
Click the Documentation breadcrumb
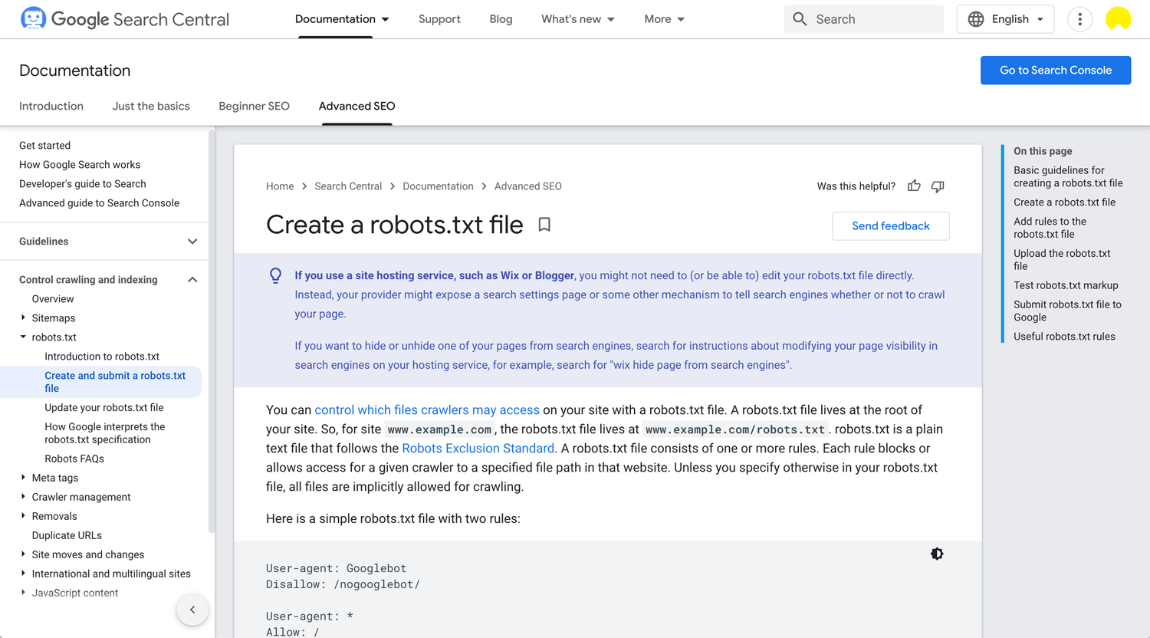pyautogui.click(x=438, y=186)
